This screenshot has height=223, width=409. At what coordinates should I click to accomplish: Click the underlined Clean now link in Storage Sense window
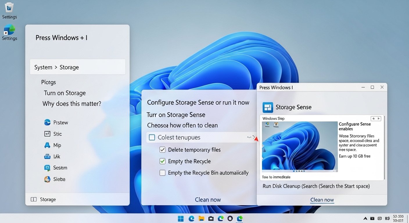tap(322, 200)
